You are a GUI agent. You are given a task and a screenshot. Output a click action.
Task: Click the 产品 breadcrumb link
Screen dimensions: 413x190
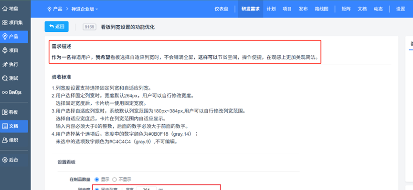tap(58, 9)
